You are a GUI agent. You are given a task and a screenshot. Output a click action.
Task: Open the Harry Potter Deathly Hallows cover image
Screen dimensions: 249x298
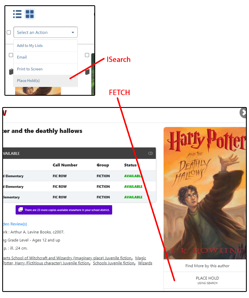pos(205,193)
